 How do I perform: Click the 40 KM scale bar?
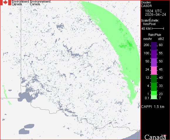point(158,29)
